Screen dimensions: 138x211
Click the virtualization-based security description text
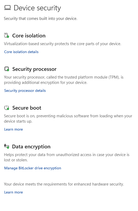(63, 44)
